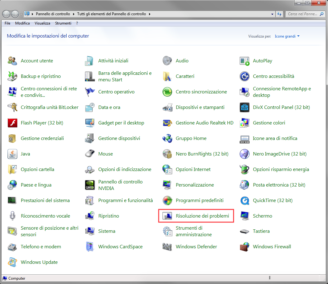The width and height of the screenshot is (328, 284).
Task: Open the Nero ImageDrive (32 bit) link
Action: (x=280, y=154)
